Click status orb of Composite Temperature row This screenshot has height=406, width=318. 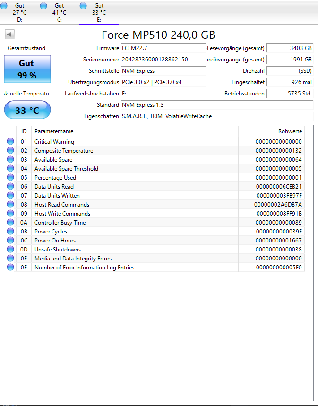pyautogui.click(x=10, y=150)
